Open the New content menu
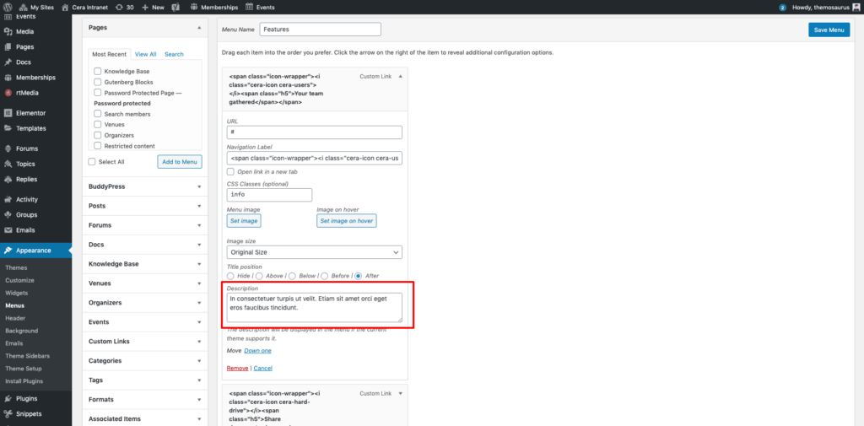 (154, 7)
